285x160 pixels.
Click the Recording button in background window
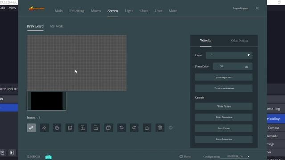(276, 119)
